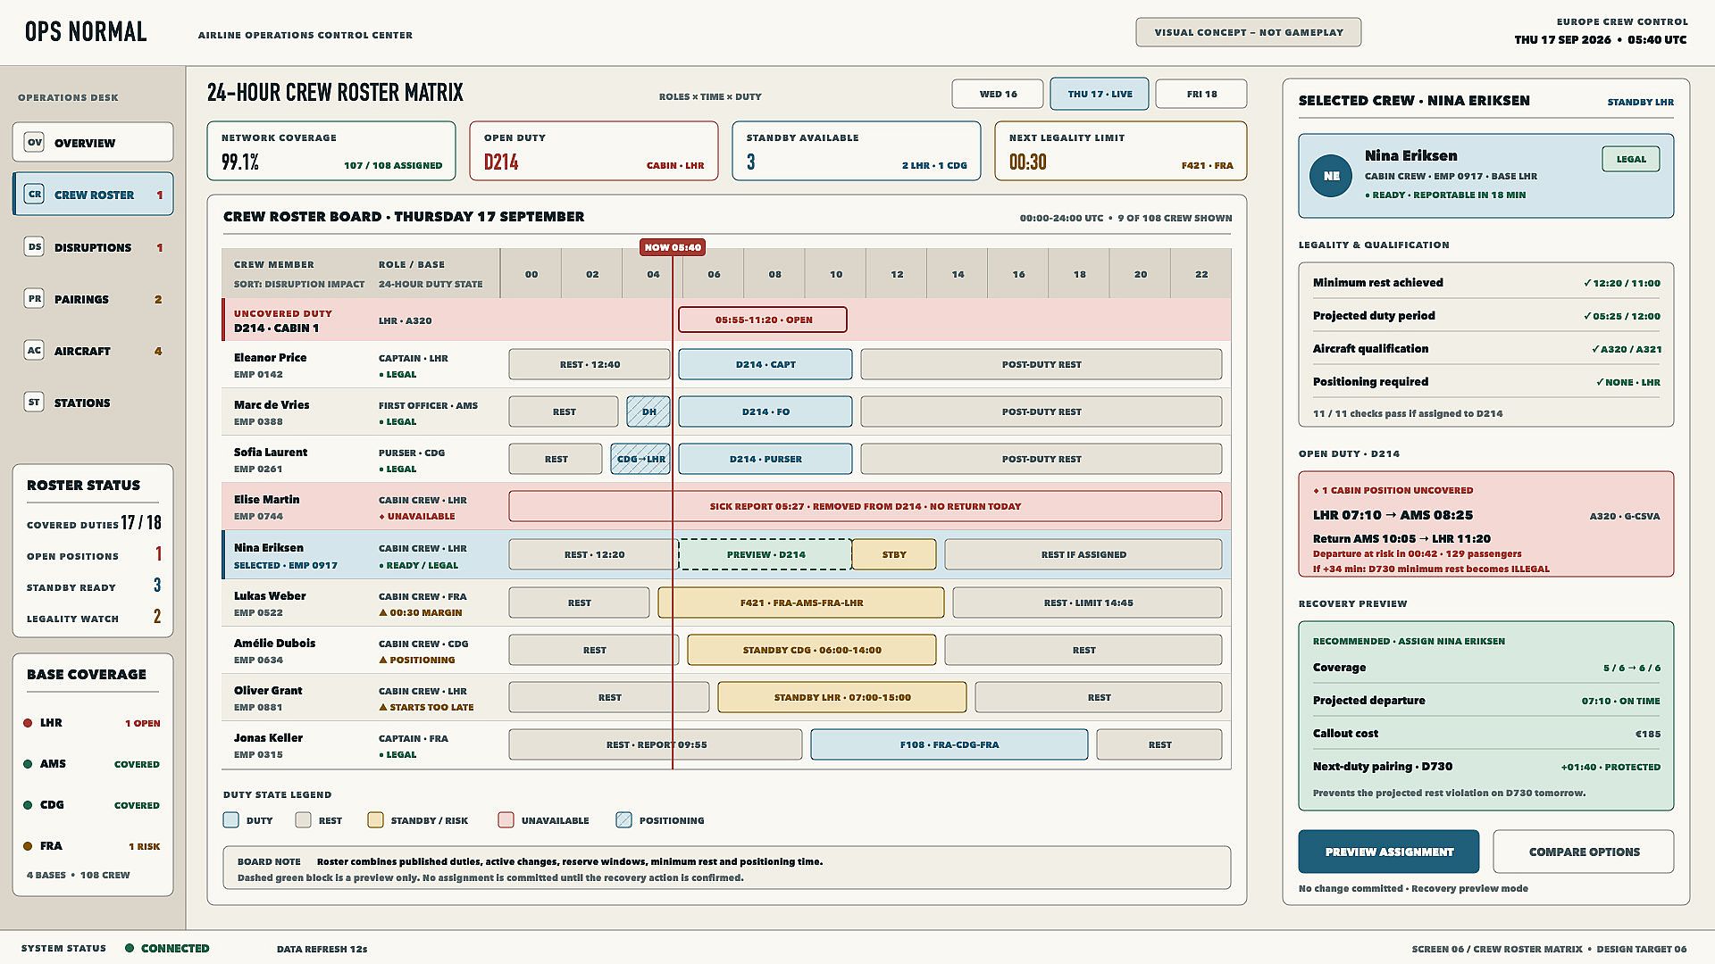This screenshot has width=1715, height=964.
Task: Switch to the FRI 18 day tab
Action: click(x=1201, y=94)
